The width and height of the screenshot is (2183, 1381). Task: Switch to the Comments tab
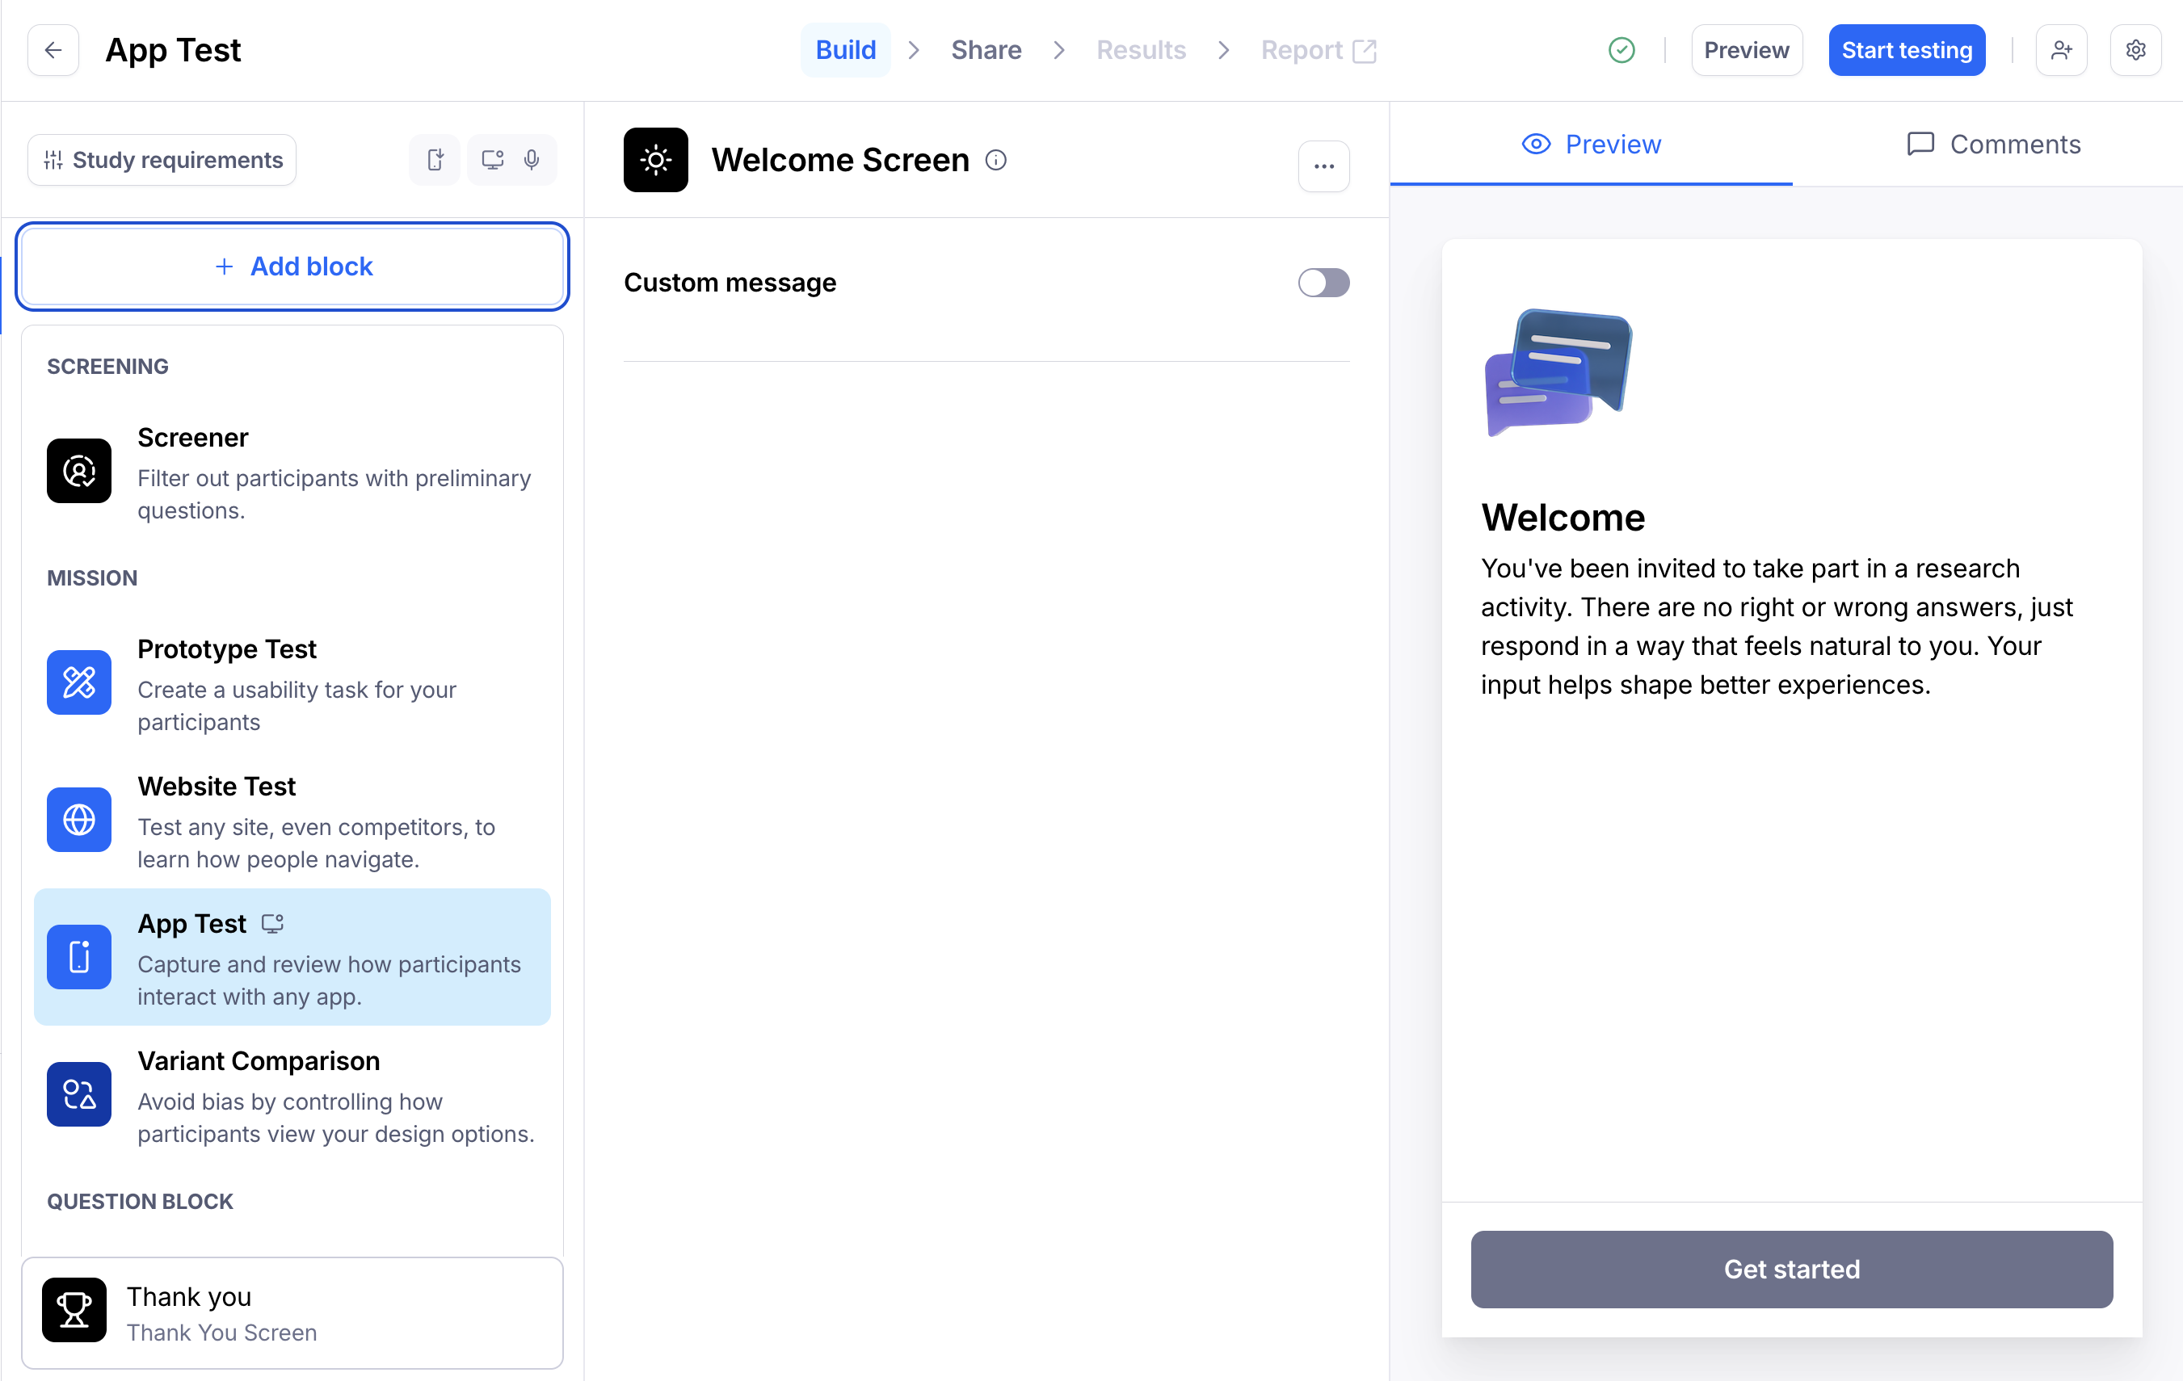pyautogui.click(x=1992, y=144)
